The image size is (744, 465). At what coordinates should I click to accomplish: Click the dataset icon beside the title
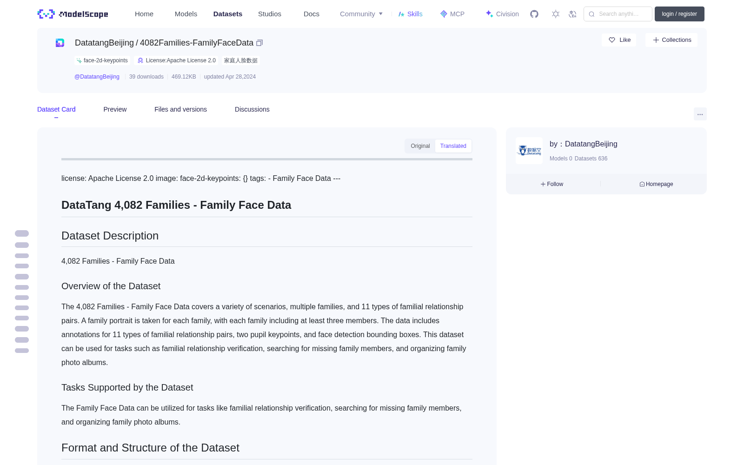(x=60, y=43)
